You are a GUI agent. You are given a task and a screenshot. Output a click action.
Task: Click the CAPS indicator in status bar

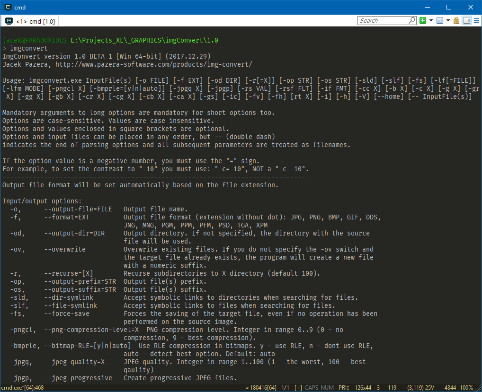click(x=312, y=388)
